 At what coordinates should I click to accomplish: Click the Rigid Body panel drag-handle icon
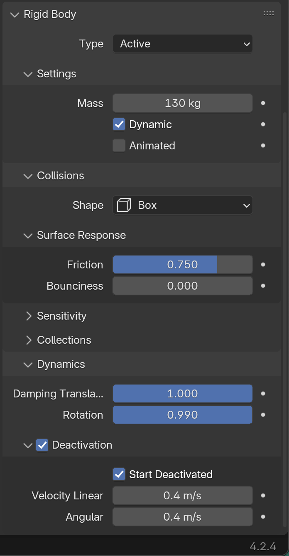pyautogui.click(x=269, y=14)
